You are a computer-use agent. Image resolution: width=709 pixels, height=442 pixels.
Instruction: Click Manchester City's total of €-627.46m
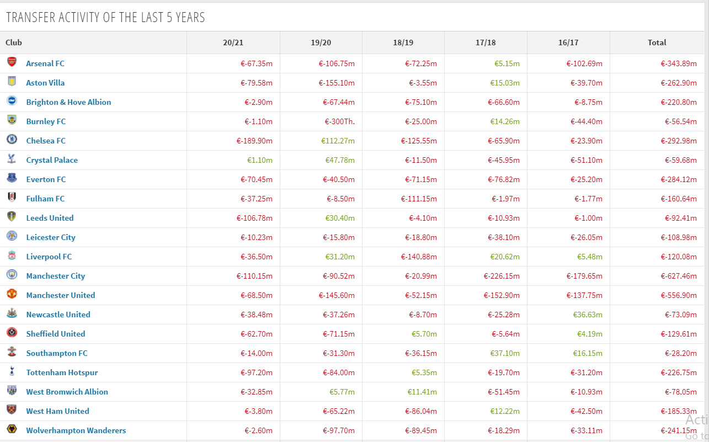679,276
